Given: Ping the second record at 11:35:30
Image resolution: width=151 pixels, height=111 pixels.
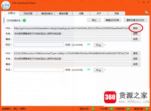Looking at the screenshot, I should point(98,70).
